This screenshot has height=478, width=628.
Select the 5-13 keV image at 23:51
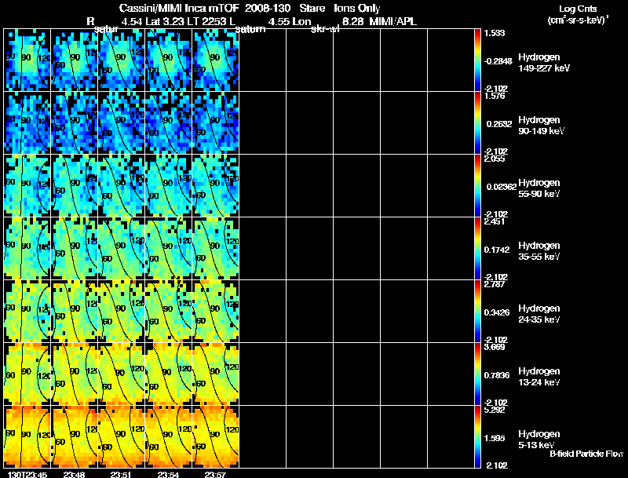tap(122, 436)
